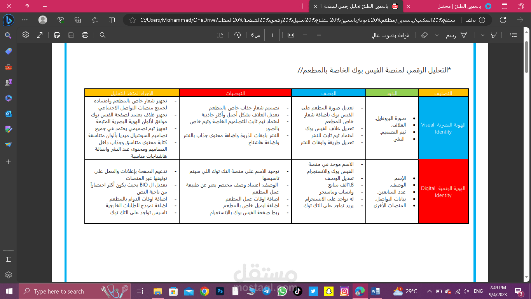This screenshot has height=299, width=531.
Task: Open Photoshop from the taskbar
Action: 220,291
